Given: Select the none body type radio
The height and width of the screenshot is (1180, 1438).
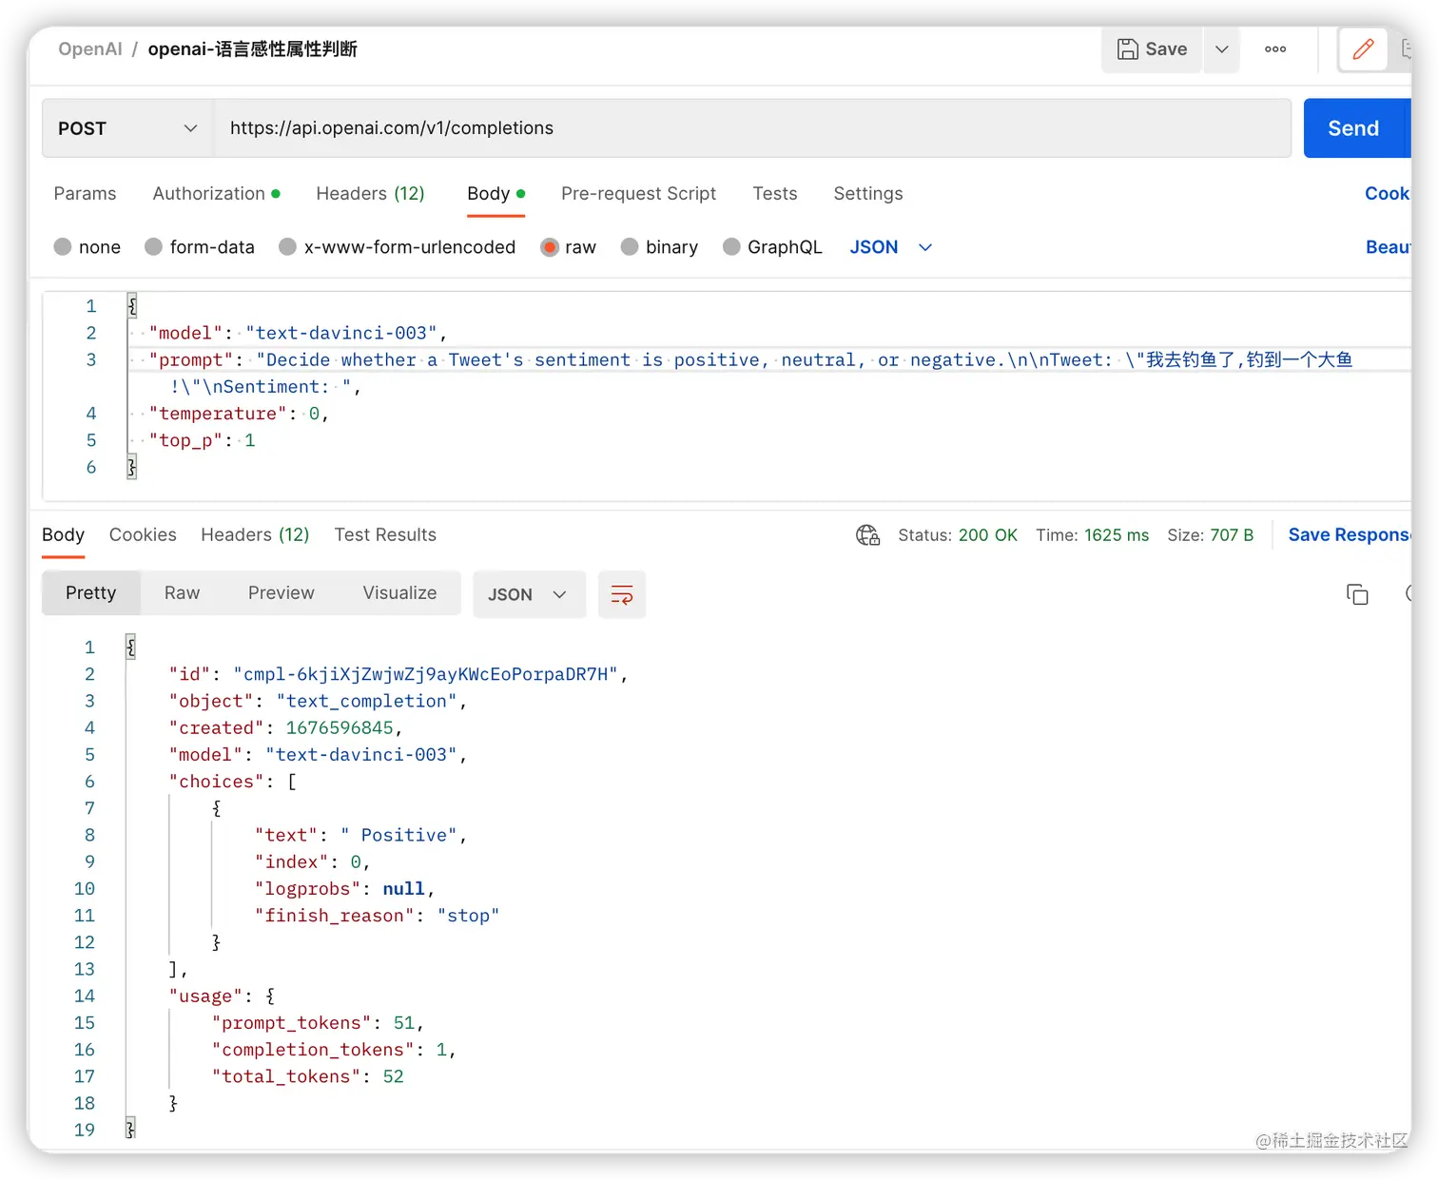Looking at the screenshot, I should click(64, 247).
